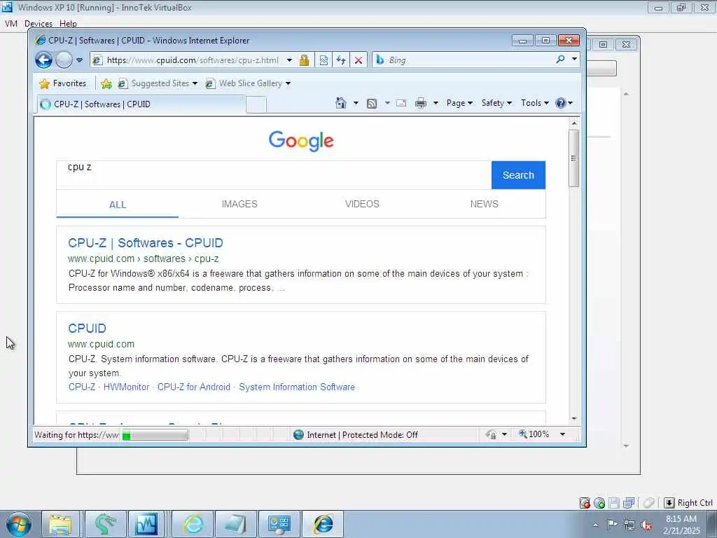Expand the Home icon dropdown arrow
The image size is (717, 538).
(356, 103)
